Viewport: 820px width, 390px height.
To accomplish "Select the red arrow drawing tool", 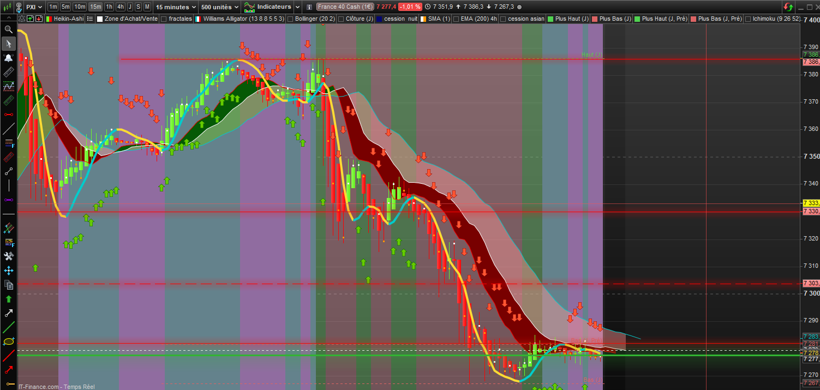I will click(8, 370).
